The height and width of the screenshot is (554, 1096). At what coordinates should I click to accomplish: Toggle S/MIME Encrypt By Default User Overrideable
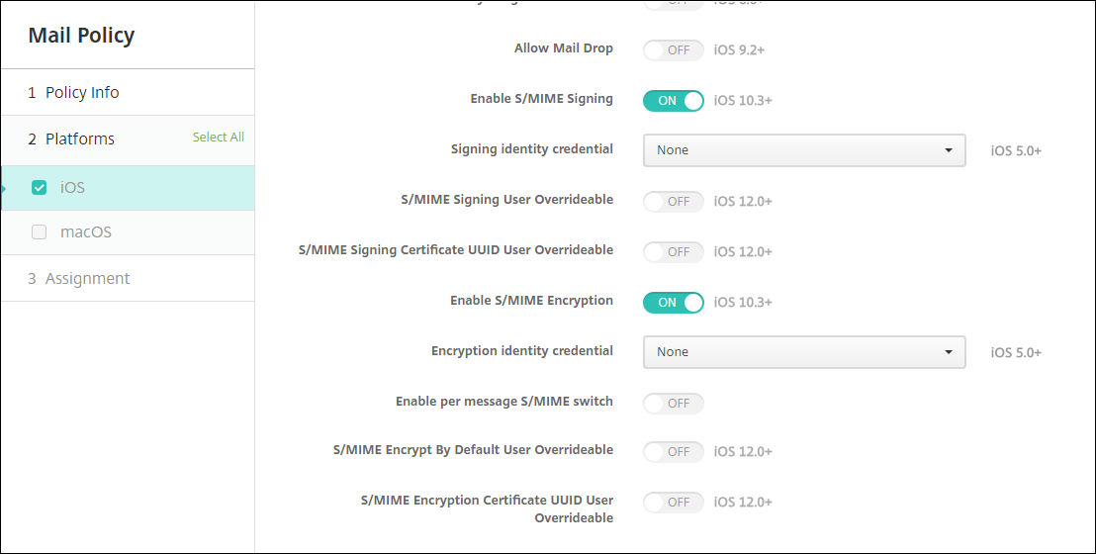pyautogui.click(x=673, y=451)
